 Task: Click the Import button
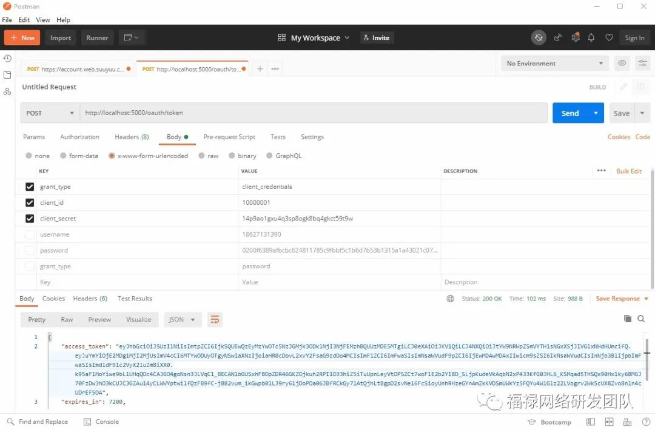(61, 38)
